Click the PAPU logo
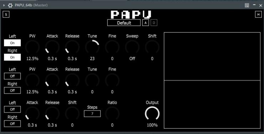 (131, 15)
